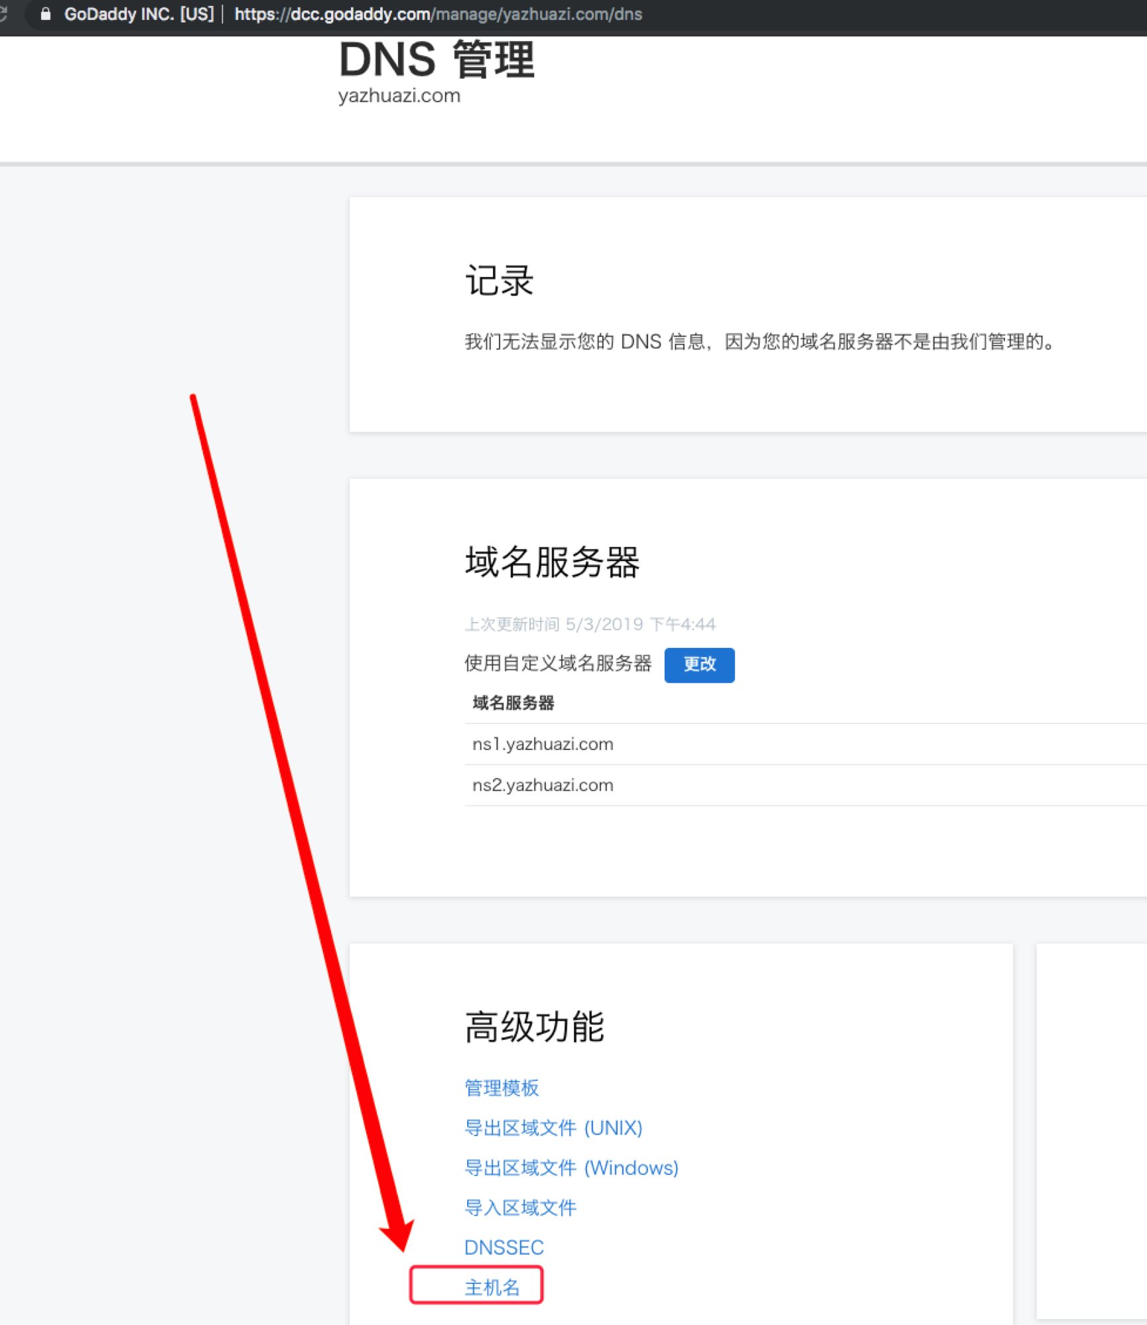Open the DNSSEC link
The image size is (1147, 1325).
coord(504,1247)
